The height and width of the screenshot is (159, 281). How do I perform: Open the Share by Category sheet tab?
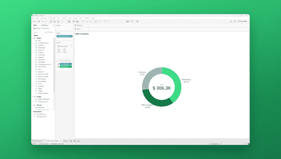coord(54,141)
